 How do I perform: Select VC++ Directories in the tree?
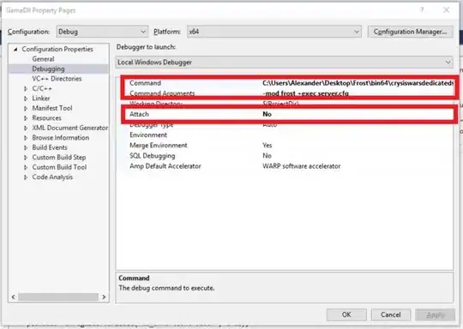pyautogui.click(x=57, y=79)
